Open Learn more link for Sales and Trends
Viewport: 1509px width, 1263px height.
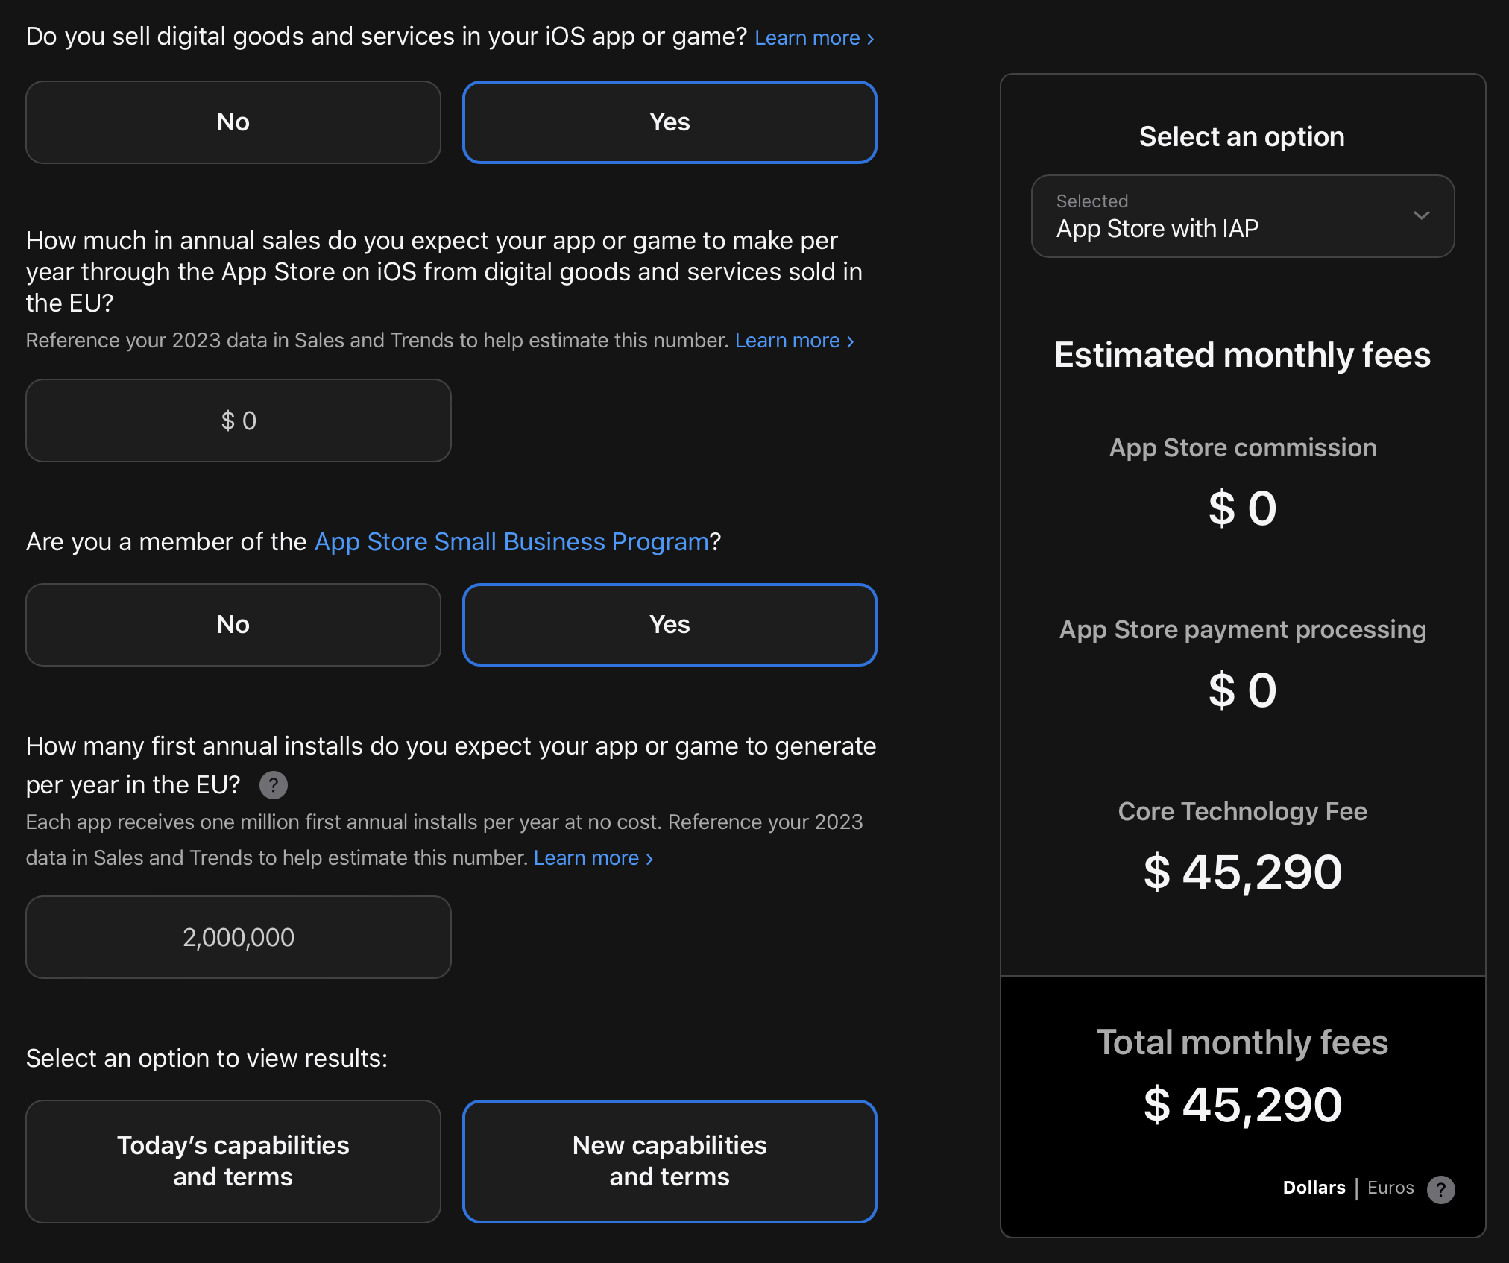point(794,341)
